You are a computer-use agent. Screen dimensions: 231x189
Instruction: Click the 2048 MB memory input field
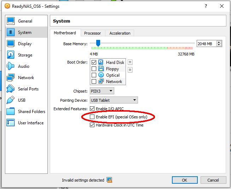point(207,44)
